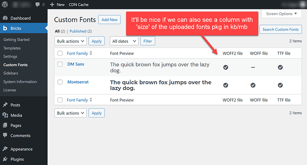Select Custom Fonts submenu item
Screen dimensions: 307x165
click(16, 65)
